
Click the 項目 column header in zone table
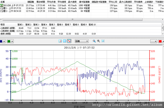(x=8, y=25)
